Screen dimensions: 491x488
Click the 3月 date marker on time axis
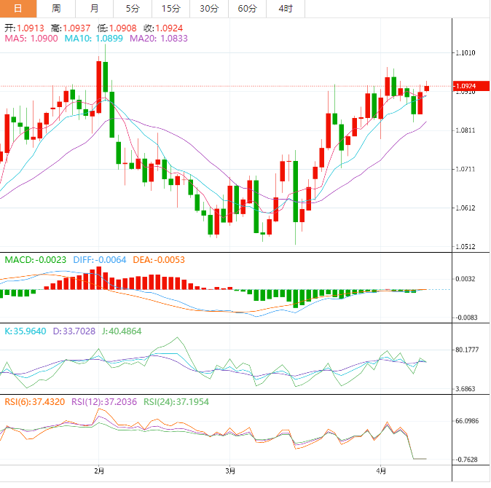230,471
